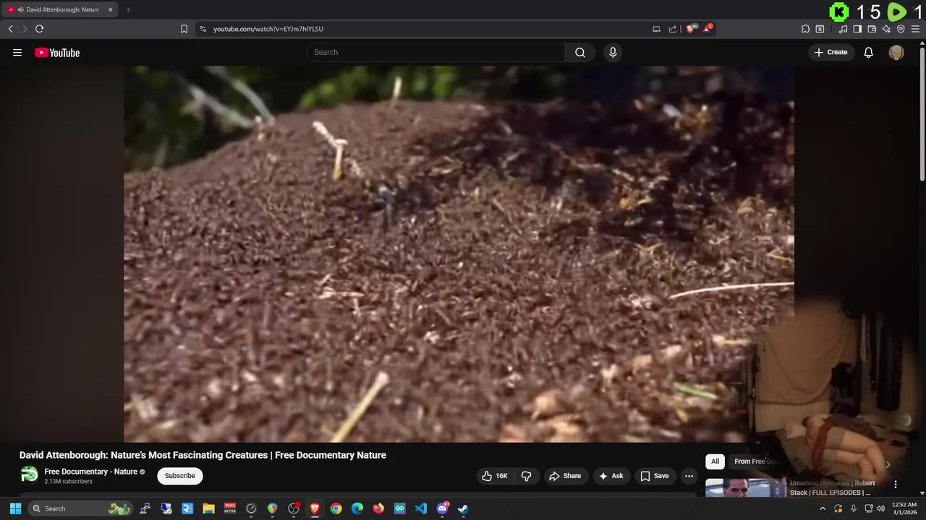Save the video to a playlist
926x520 pixels.
(654, 476)
